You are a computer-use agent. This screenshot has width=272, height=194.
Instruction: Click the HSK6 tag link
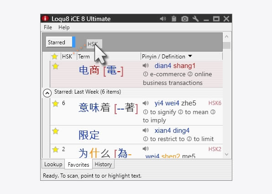[x=215, y=103]
